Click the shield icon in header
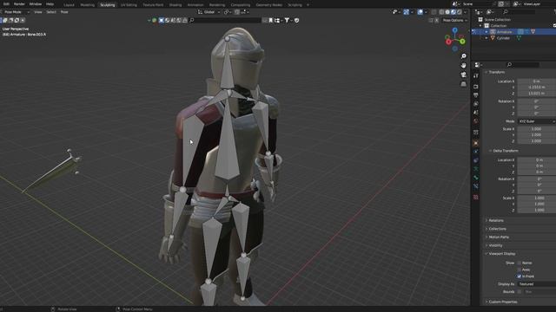 [x=297, y=21]
